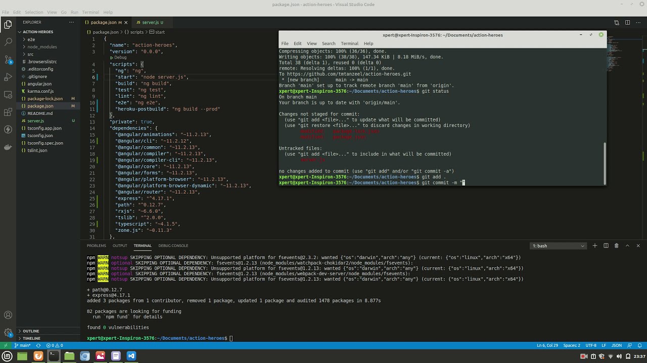Open the Manage gear icon in activity bar

click(x=8, y=333)
